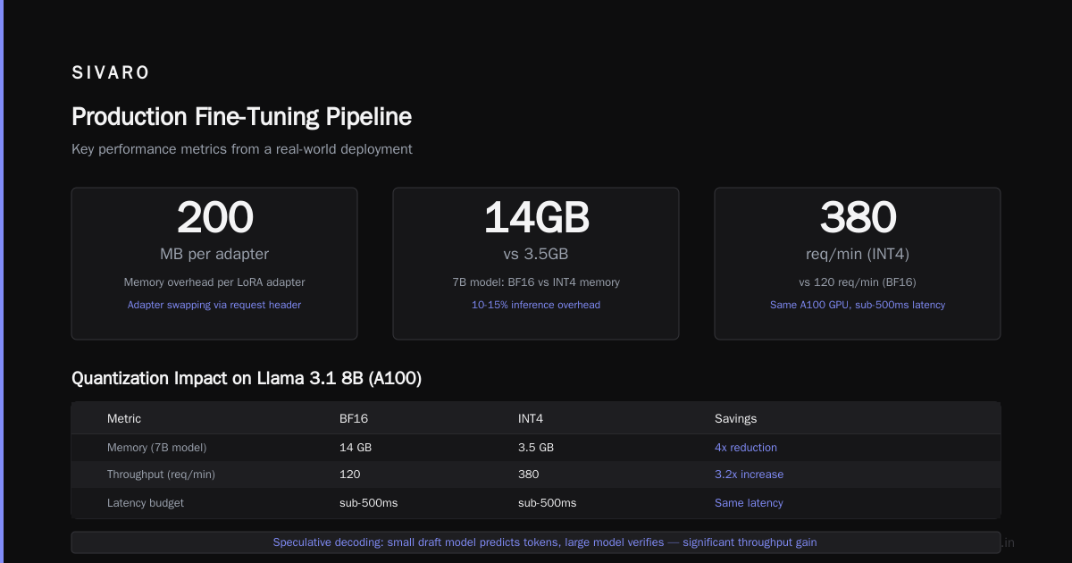The width and height of the screenshot is (1072, 563).
Task: Click the Savings column header
Action: click(736, 418)
